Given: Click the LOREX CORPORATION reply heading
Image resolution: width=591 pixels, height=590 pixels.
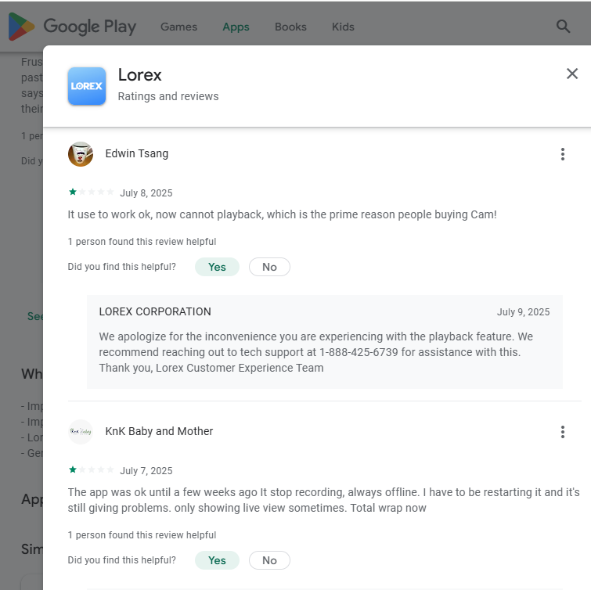Looking at the screenshot, I should 155,311.
